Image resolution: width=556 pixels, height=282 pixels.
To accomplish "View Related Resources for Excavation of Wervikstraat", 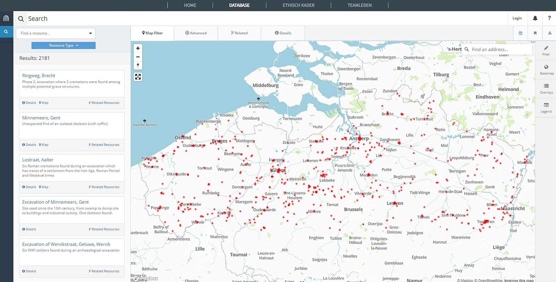I will tap(104, 271).
